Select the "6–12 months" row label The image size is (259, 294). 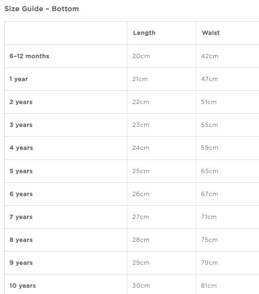(29, 56)
